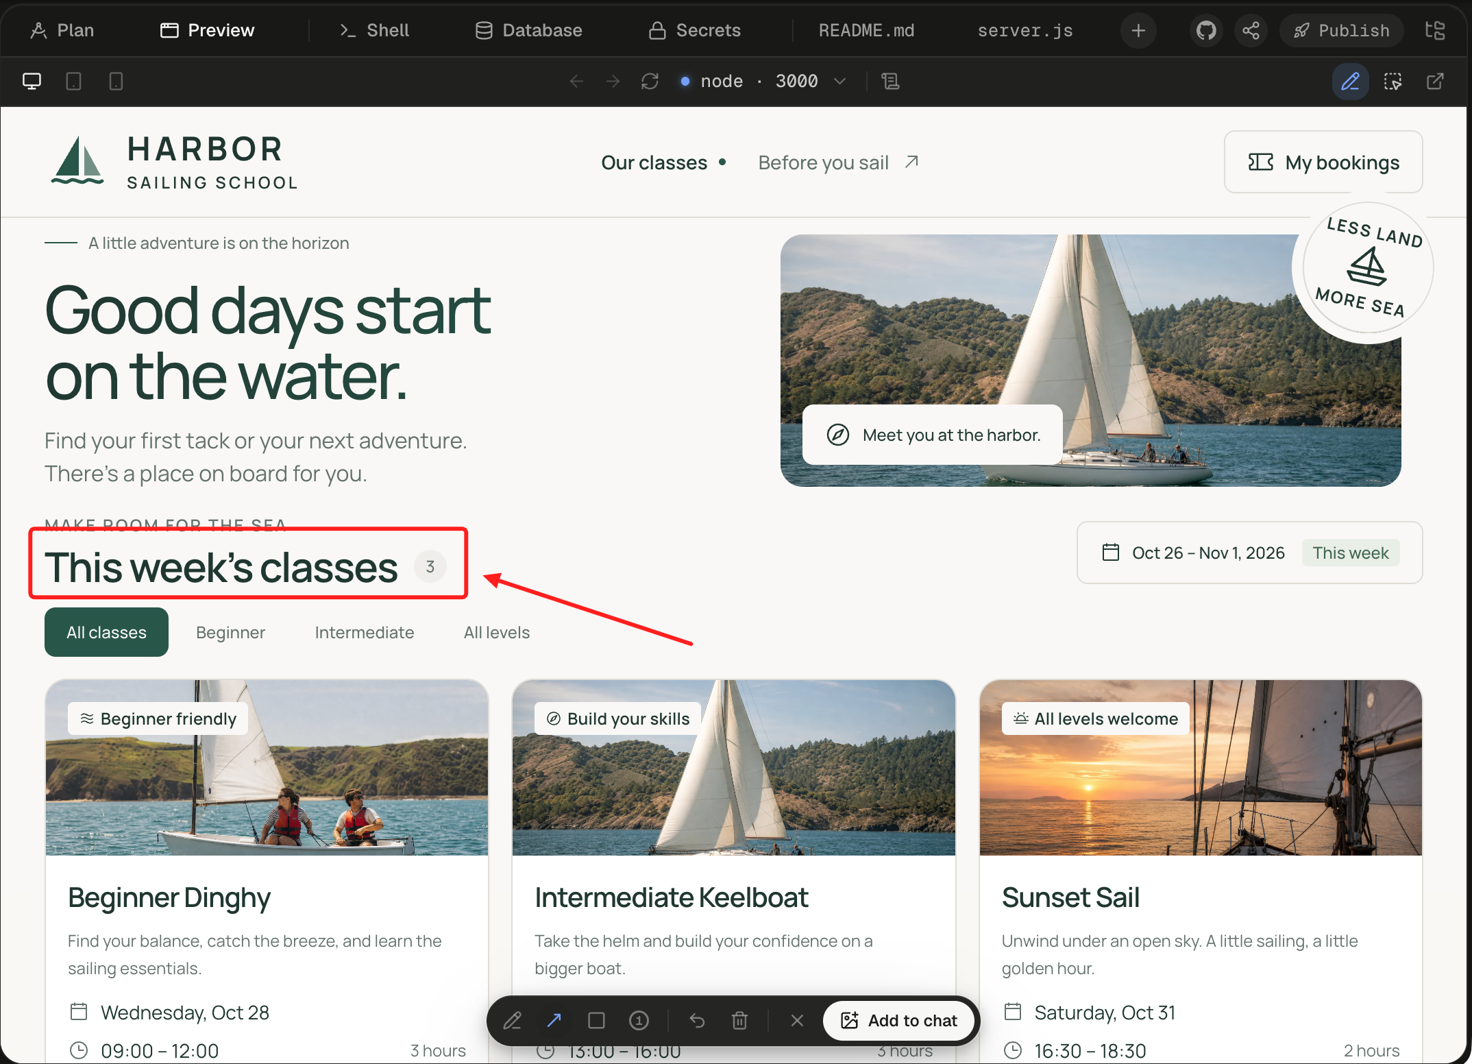This screenshot has height=1064, width=1472.
Task: Select the numbered step marker tool
Action: point(639,1020)
